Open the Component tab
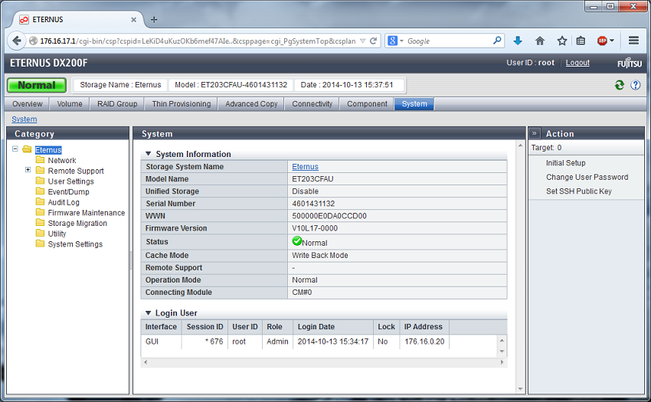Viewport: 651px width, 402px height. pyautogui.click(x=367, y=104)
